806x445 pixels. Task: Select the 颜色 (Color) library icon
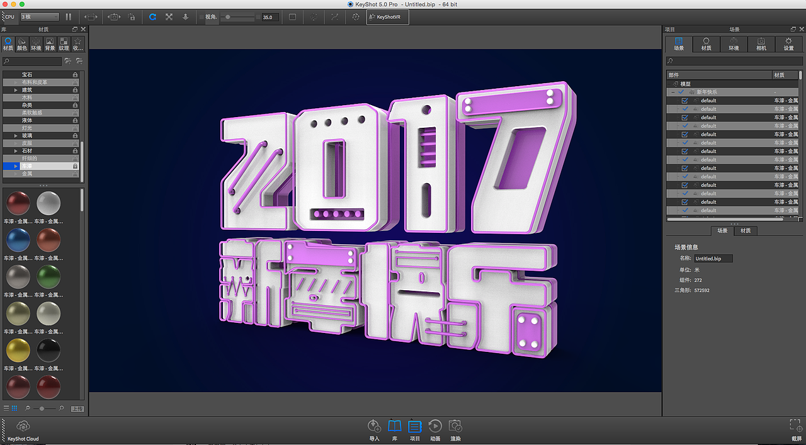click(22, 45)
